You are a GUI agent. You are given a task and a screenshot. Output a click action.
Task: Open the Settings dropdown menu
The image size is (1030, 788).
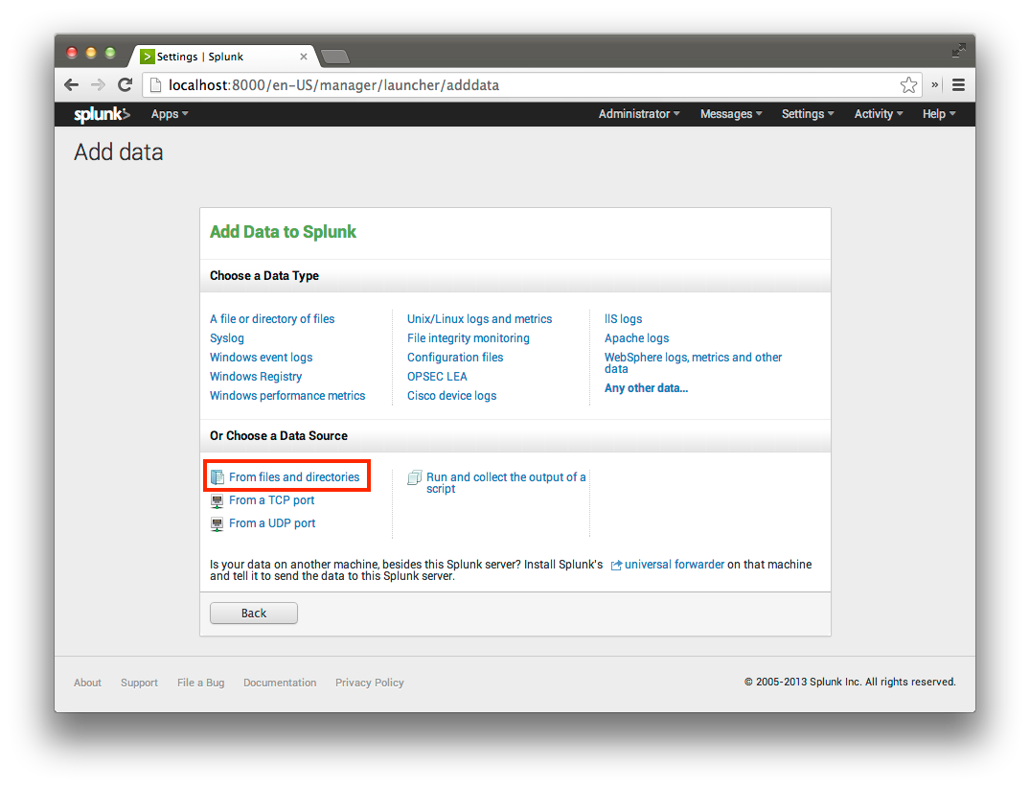pos(808,114)
